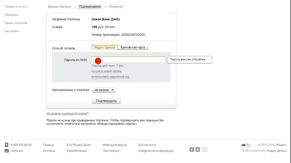The image size is (291, 163).
Task: Open Товары и услуги in sidebar
Action: coord(16,6)
